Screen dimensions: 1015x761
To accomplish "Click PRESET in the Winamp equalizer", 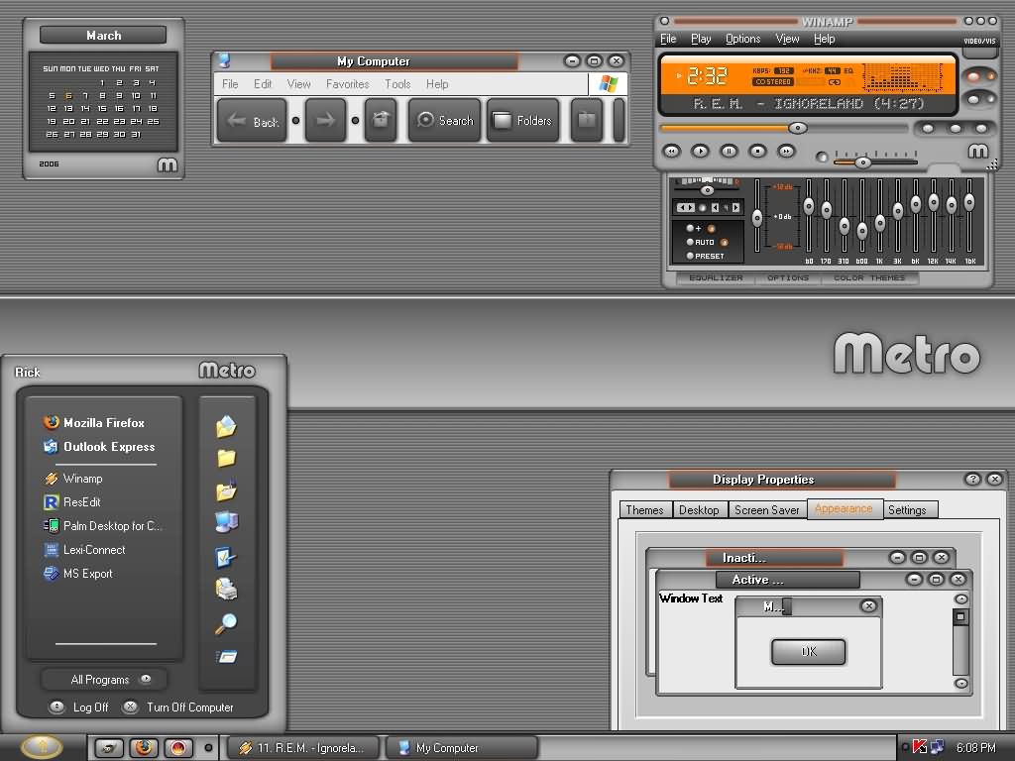I will tap(705, 257).
